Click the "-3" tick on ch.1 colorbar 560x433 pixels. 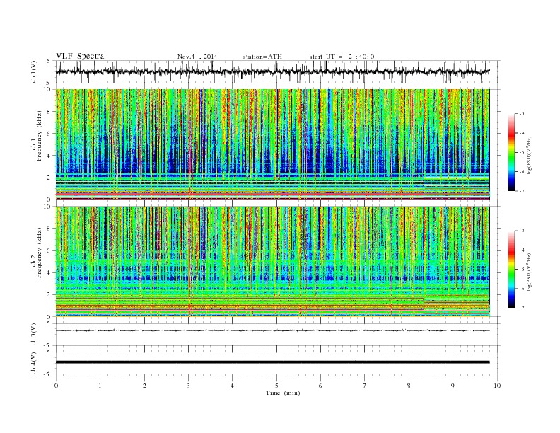tap(522, 114)
